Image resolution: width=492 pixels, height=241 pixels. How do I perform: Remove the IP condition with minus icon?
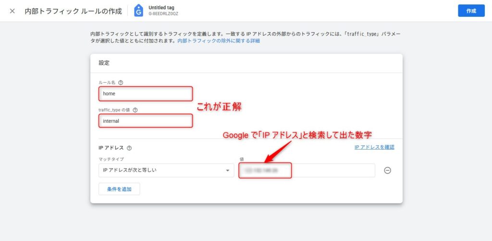click(388, 170)
